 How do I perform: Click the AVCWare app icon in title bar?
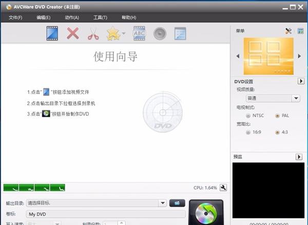(9, 7)
